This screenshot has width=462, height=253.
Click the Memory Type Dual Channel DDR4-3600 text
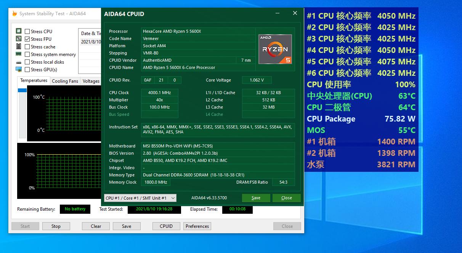[194, 175]
